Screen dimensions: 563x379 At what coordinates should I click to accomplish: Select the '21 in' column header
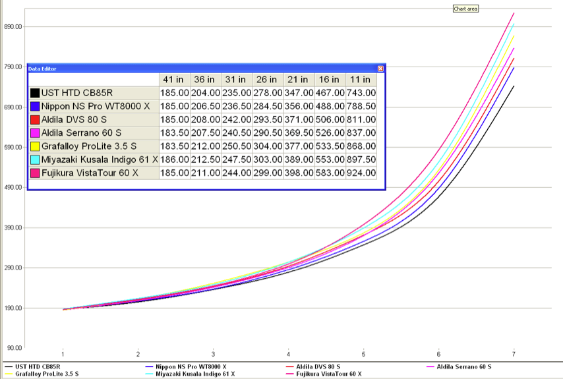299,80
